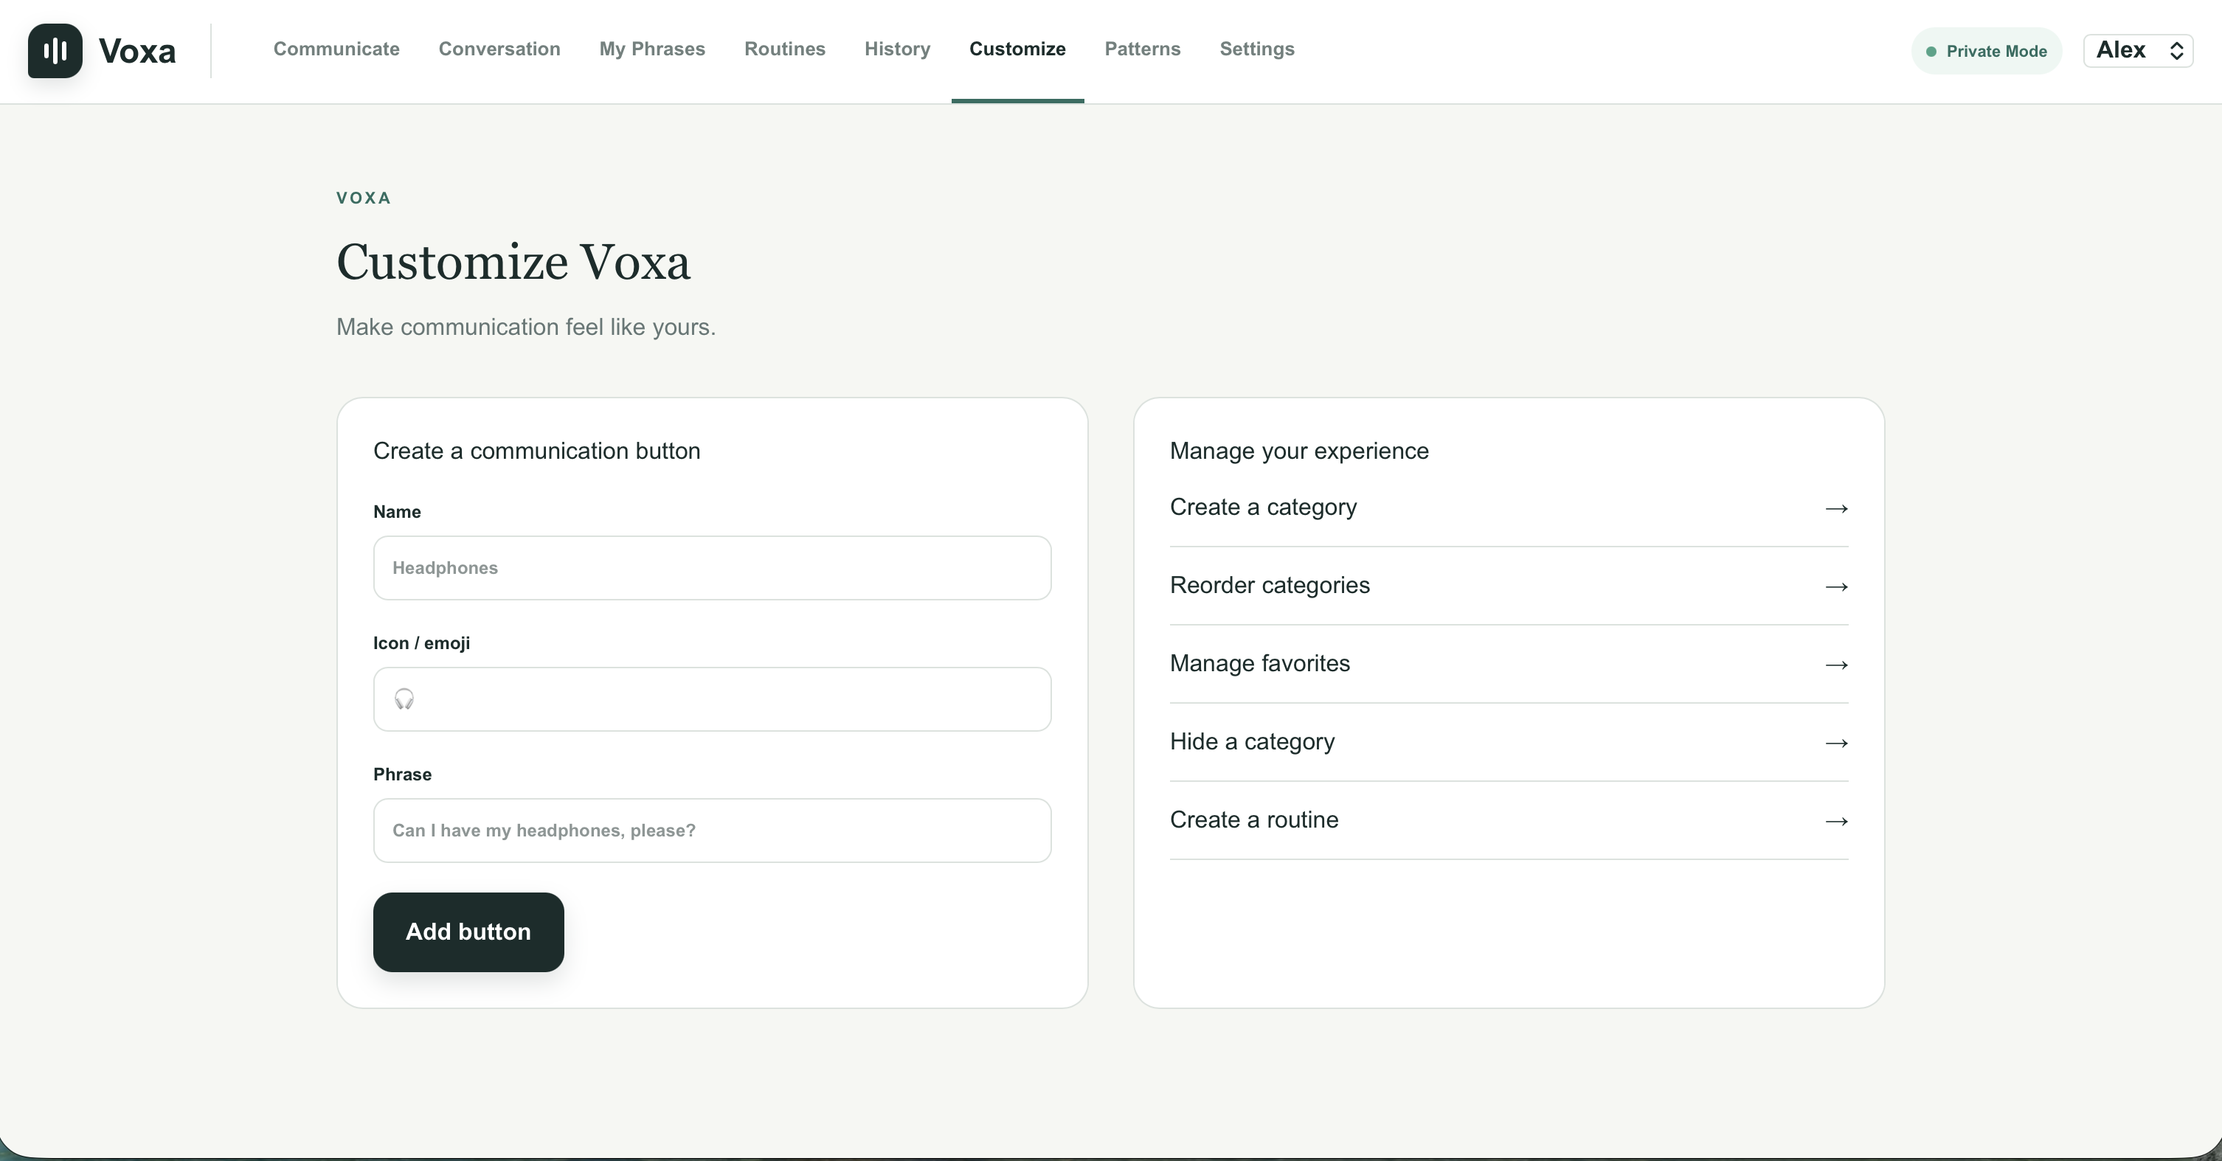Open the Communicate tab

pos(336,49)
